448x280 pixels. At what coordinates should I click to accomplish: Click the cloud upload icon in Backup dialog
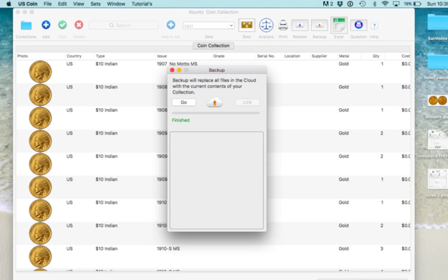click(214, 102)
